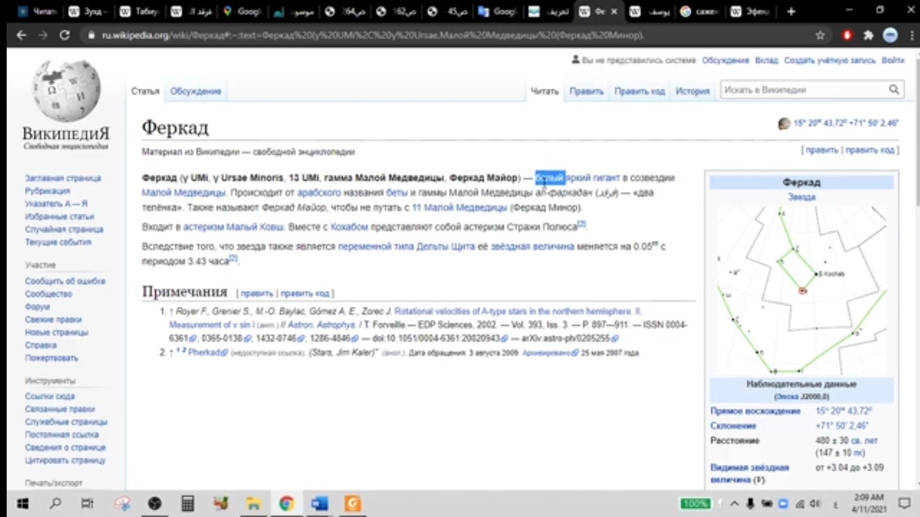Open the История tab
Image resolution: width=920 pixels, height=517 pixels.
coord(692,91)
